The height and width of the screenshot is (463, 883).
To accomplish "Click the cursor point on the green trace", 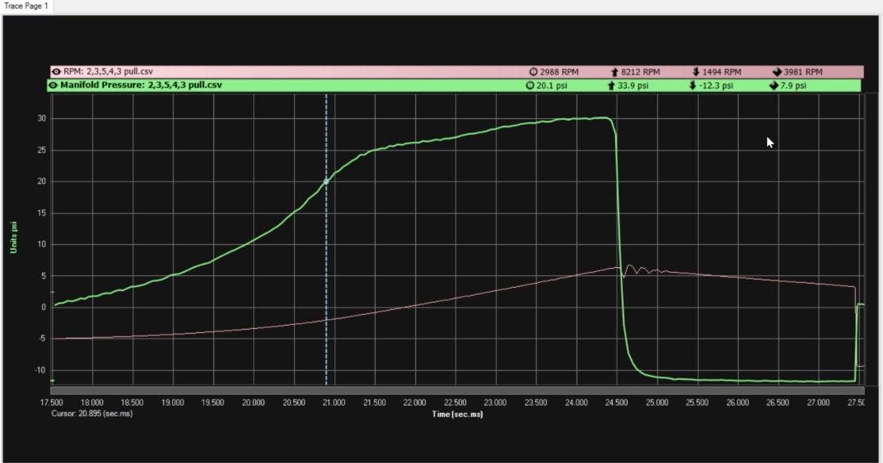I will [x=326, y=182].
